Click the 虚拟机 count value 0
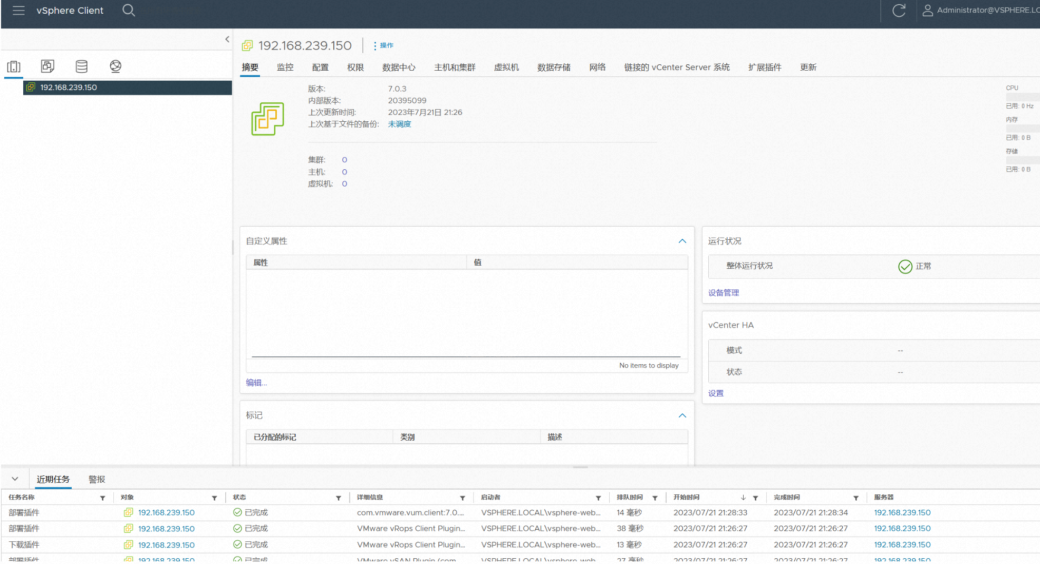Screen dimensions: 1040x564 (x=344, y=183)
